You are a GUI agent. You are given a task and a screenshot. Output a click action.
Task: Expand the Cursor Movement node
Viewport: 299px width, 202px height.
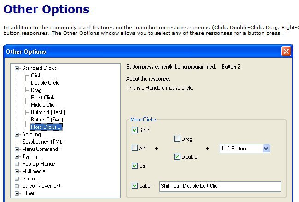[x=17, y=186]
